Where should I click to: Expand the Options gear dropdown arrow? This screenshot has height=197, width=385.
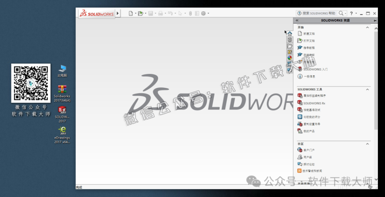click(x=208, y=13)
